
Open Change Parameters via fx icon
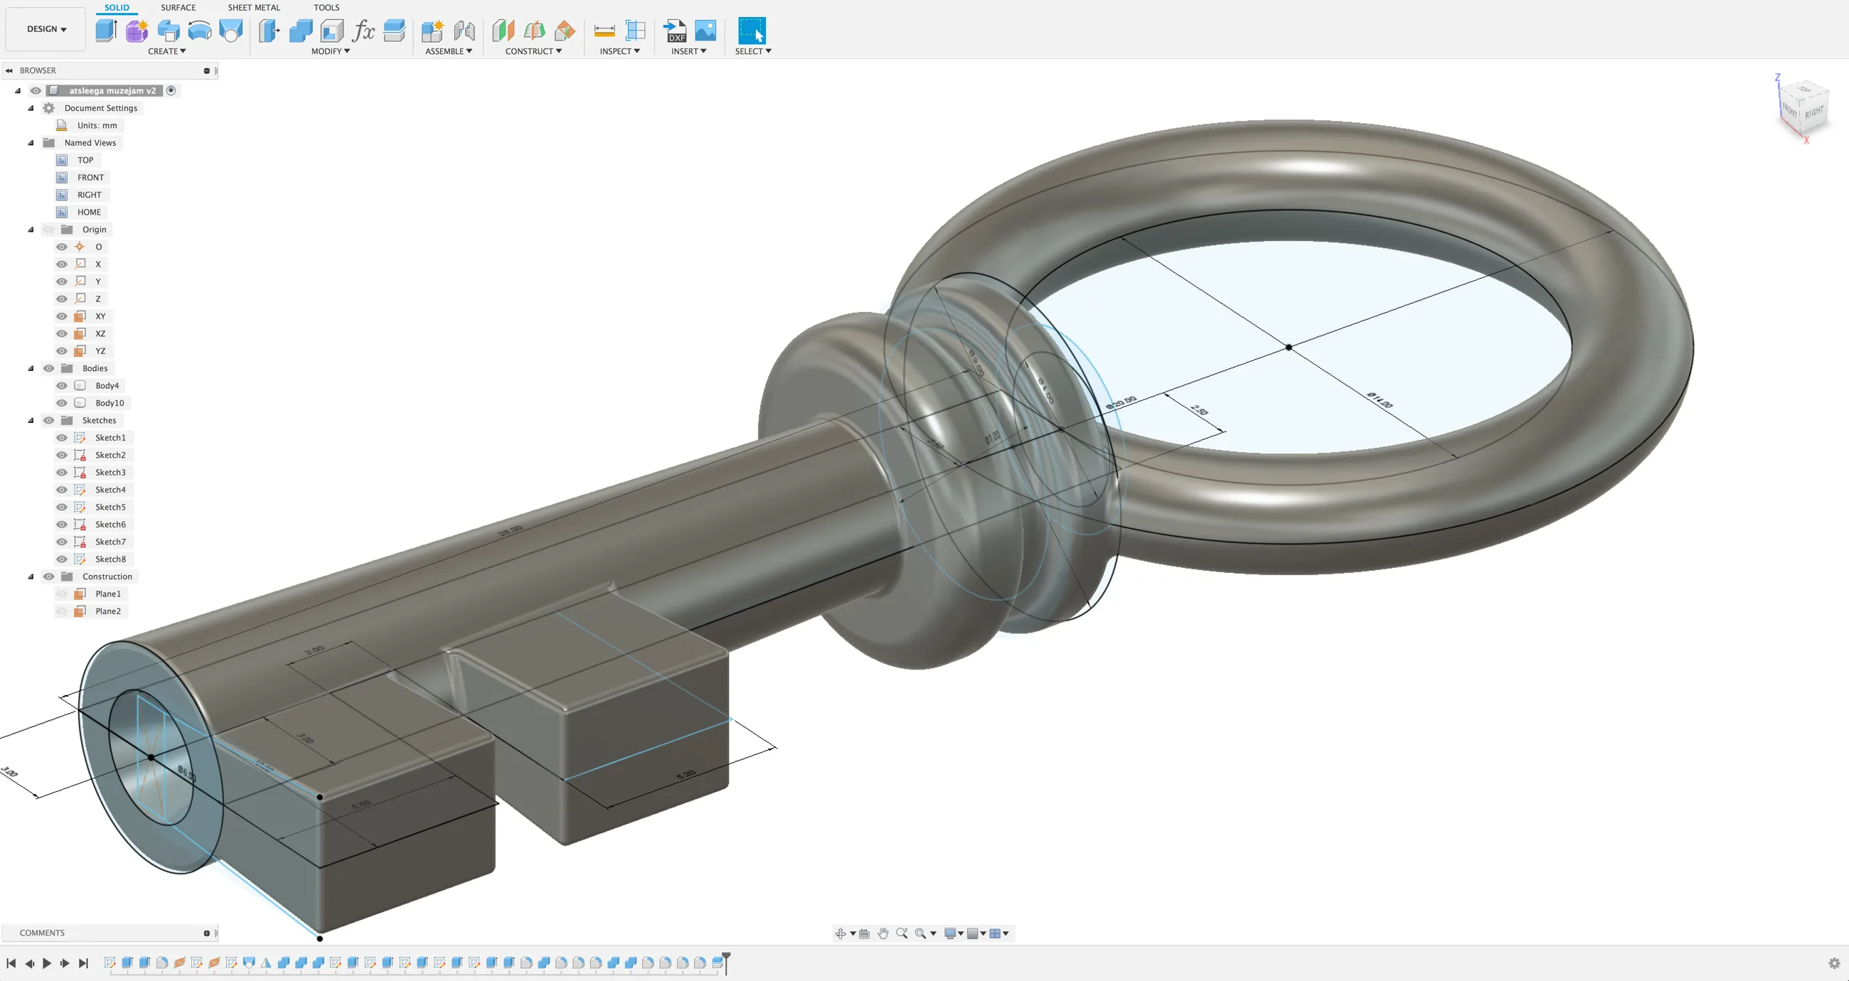[x=363, y=30]
